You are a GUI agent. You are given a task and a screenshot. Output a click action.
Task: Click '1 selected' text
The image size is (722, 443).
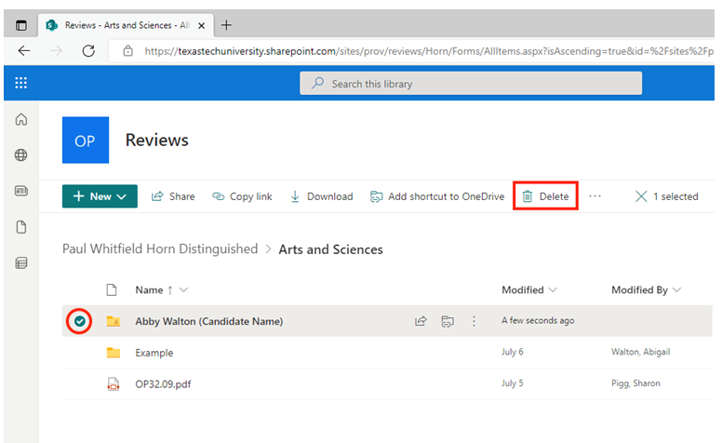675,196
